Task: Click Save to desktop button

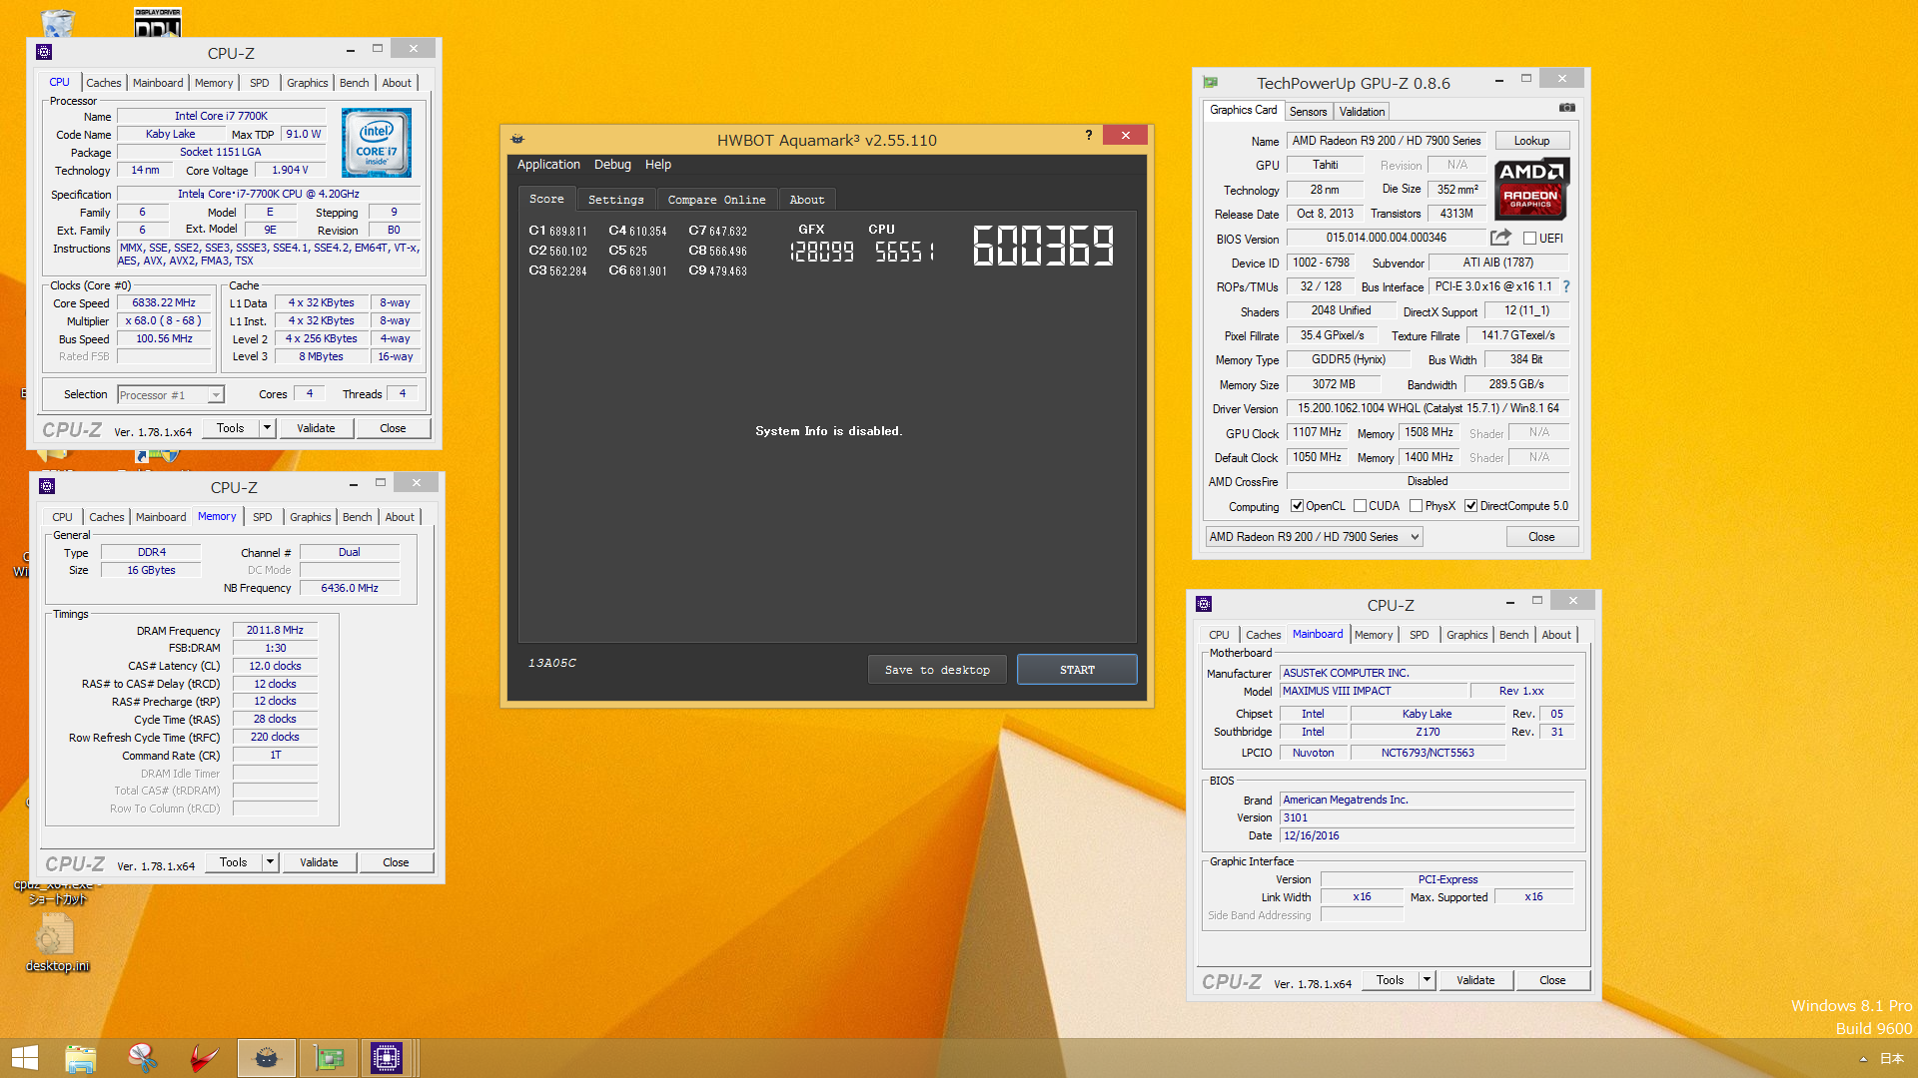Action: coord(937,670)
